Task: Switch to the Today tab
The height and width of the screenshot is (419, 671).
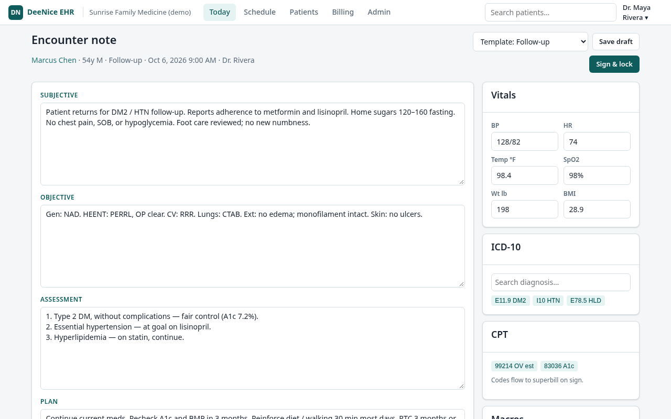Action: pyautogui.click(x=220, y=12)
